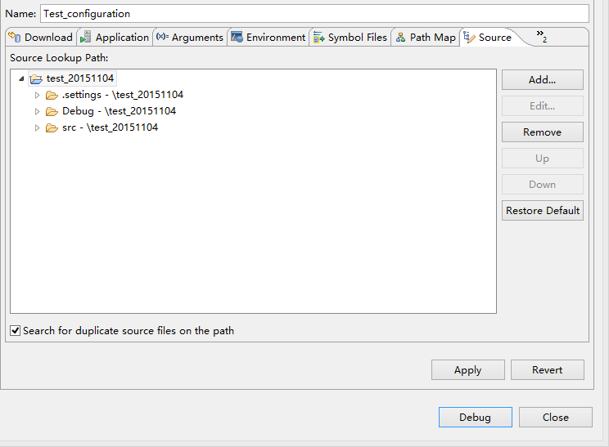Toggle search for duplicate source files checkbox
The height and width of the screenshot is (447, 609).
click(x=16, y=330)
